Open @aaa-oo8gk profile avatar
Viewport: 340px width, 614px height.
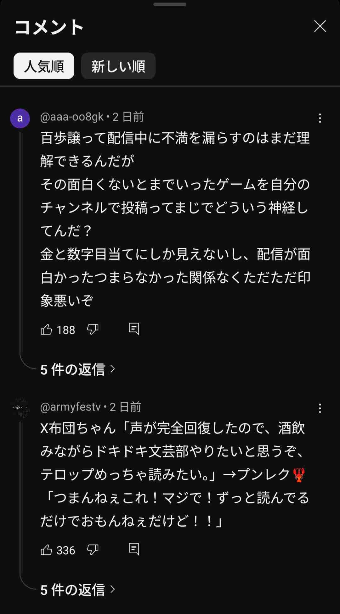(20, 119)
